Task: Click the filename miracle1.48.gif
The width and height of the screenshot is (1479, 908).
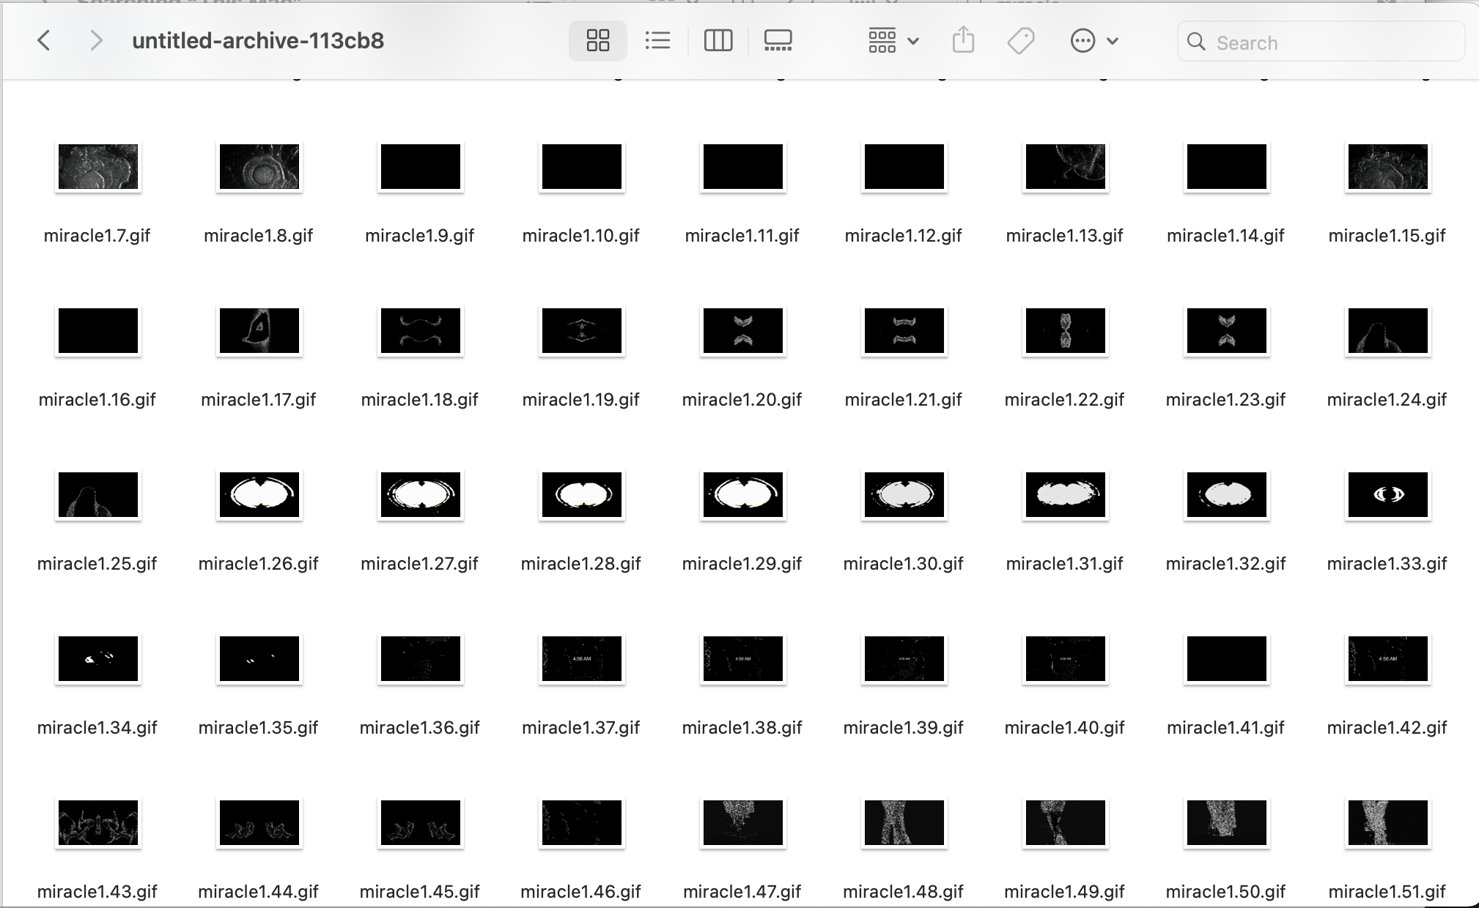Action: coord(904,892)
